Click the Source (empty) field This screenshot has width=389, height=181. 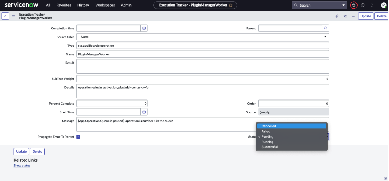pos(294,112)
